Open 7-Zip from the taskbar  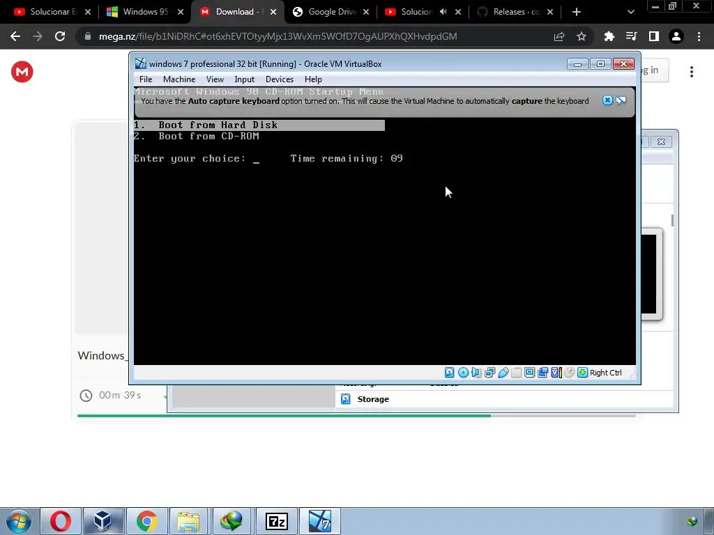point(276,521)
